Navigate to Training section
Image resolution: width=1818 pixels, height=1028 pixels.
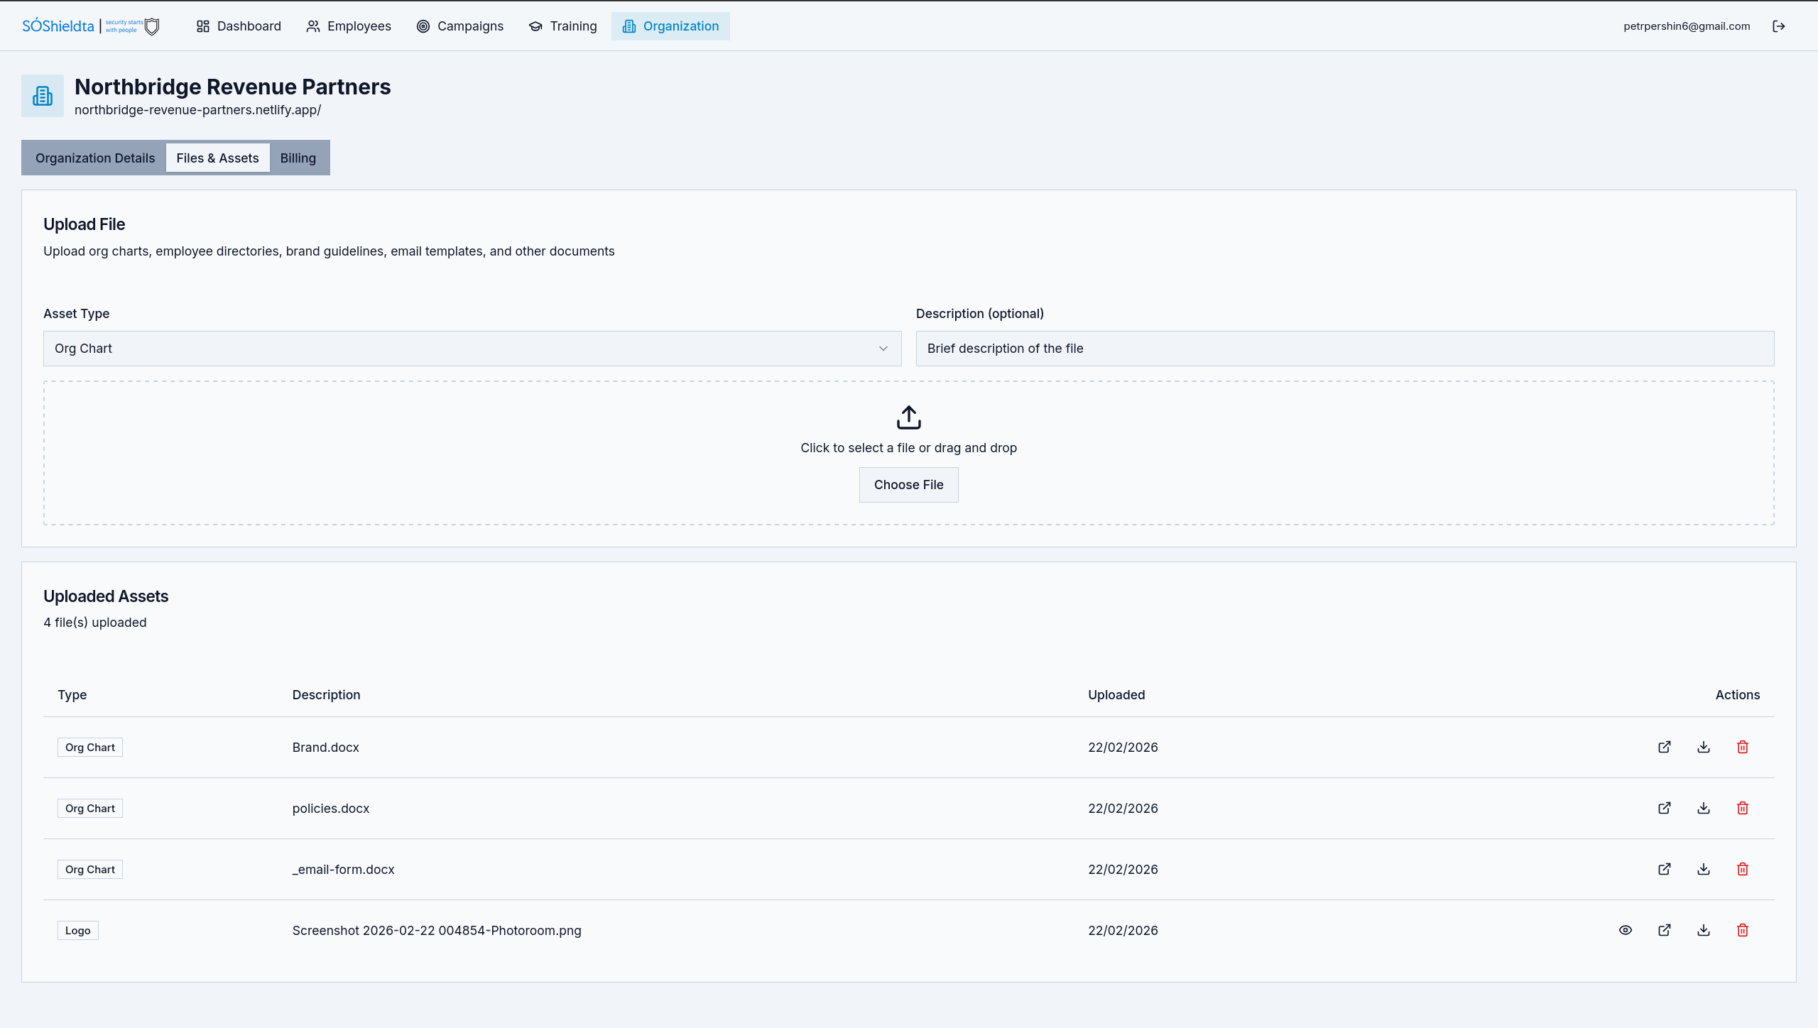coord(562,26)
